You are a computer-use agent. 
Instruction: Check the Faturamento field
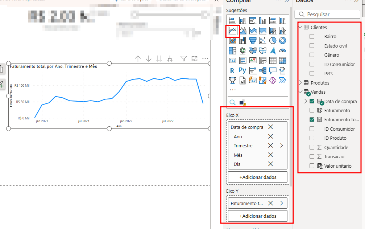(x=312, y=110)
